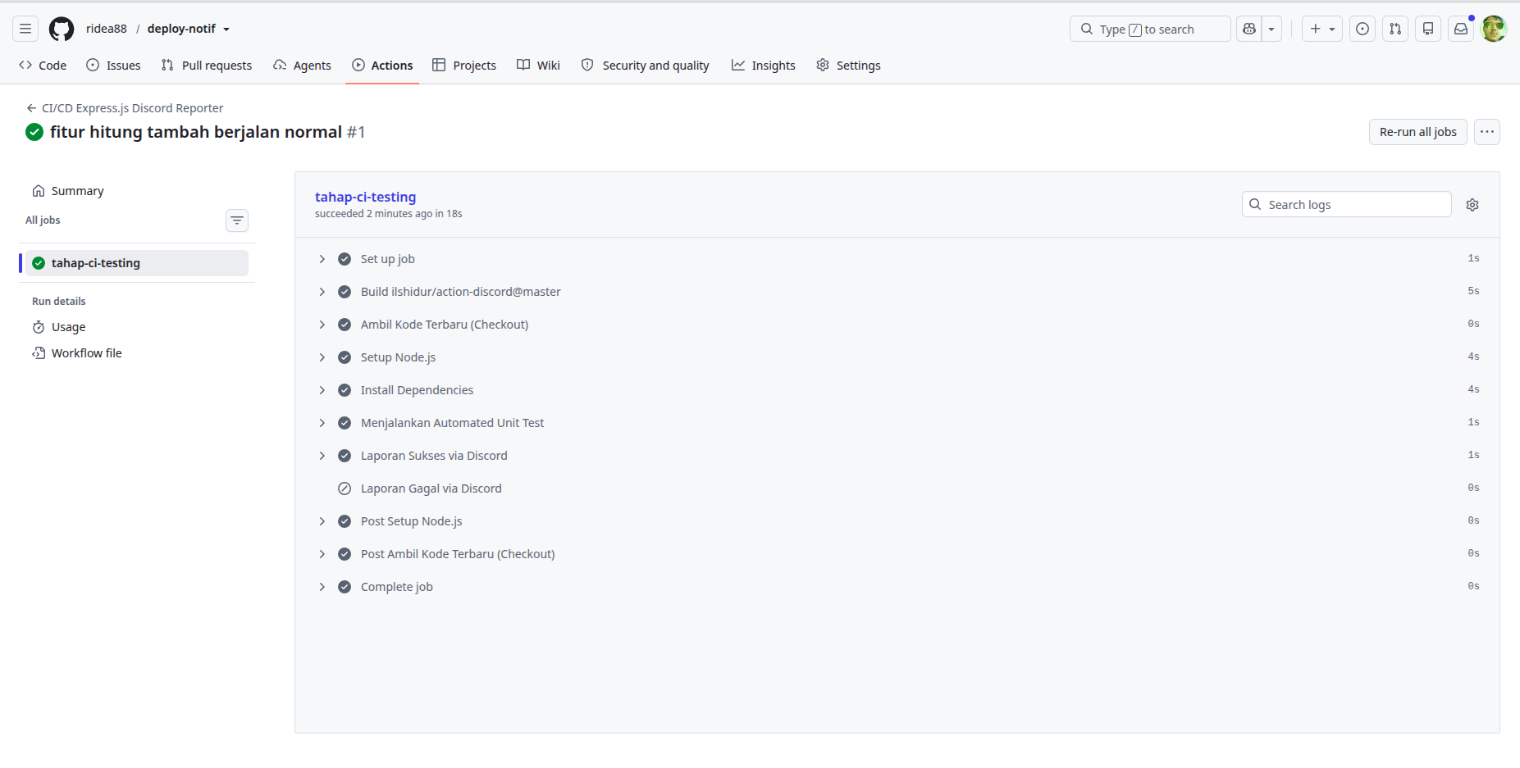Screen dimensions: 1520x768
Task: Open the Copilot chat icon
Action: click(1249, 29)
